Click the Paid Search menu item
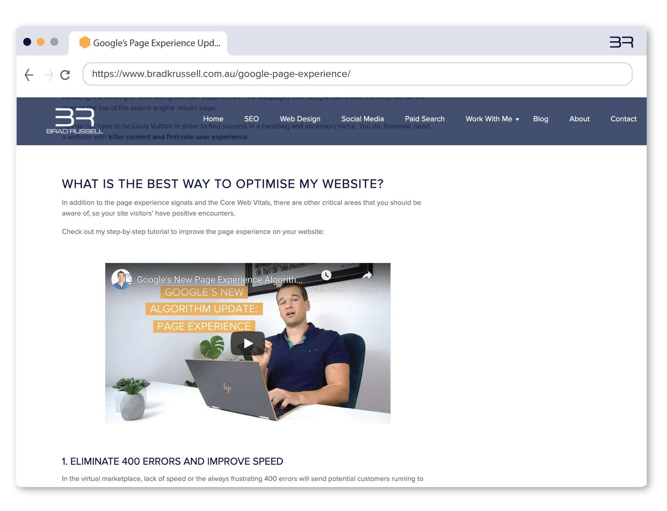This screenshot has height=511, width=667. pos(425,118)
